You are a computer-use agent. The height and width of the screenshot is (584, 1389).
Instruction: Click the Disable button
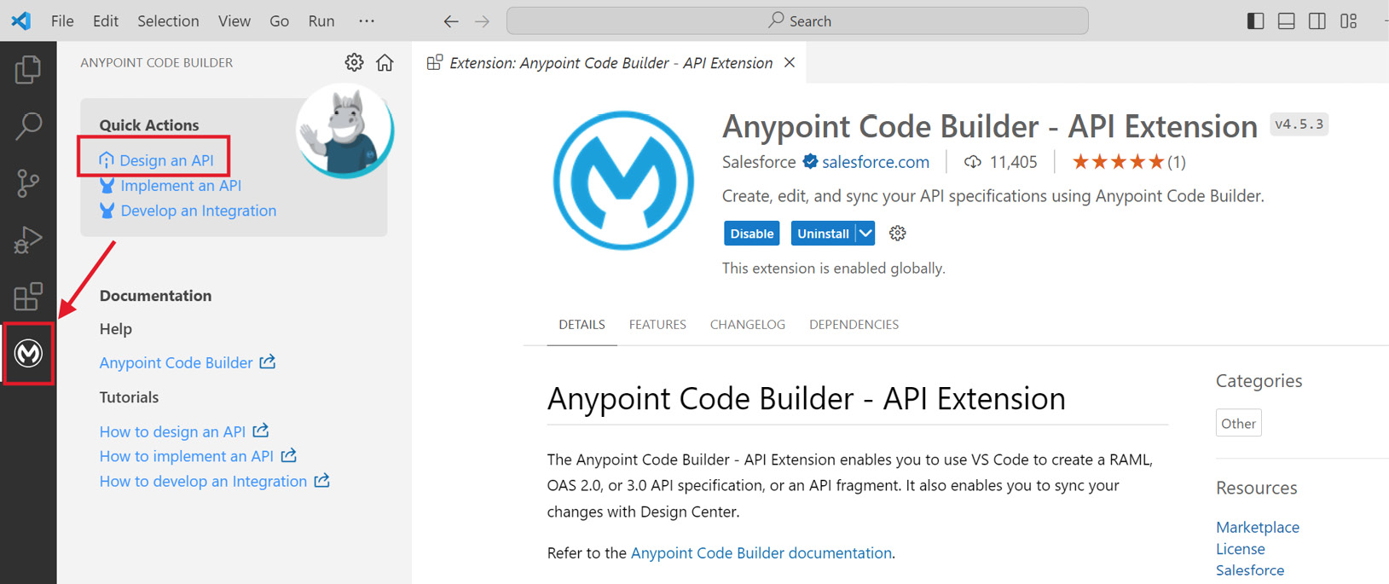[x=751, y=233]
